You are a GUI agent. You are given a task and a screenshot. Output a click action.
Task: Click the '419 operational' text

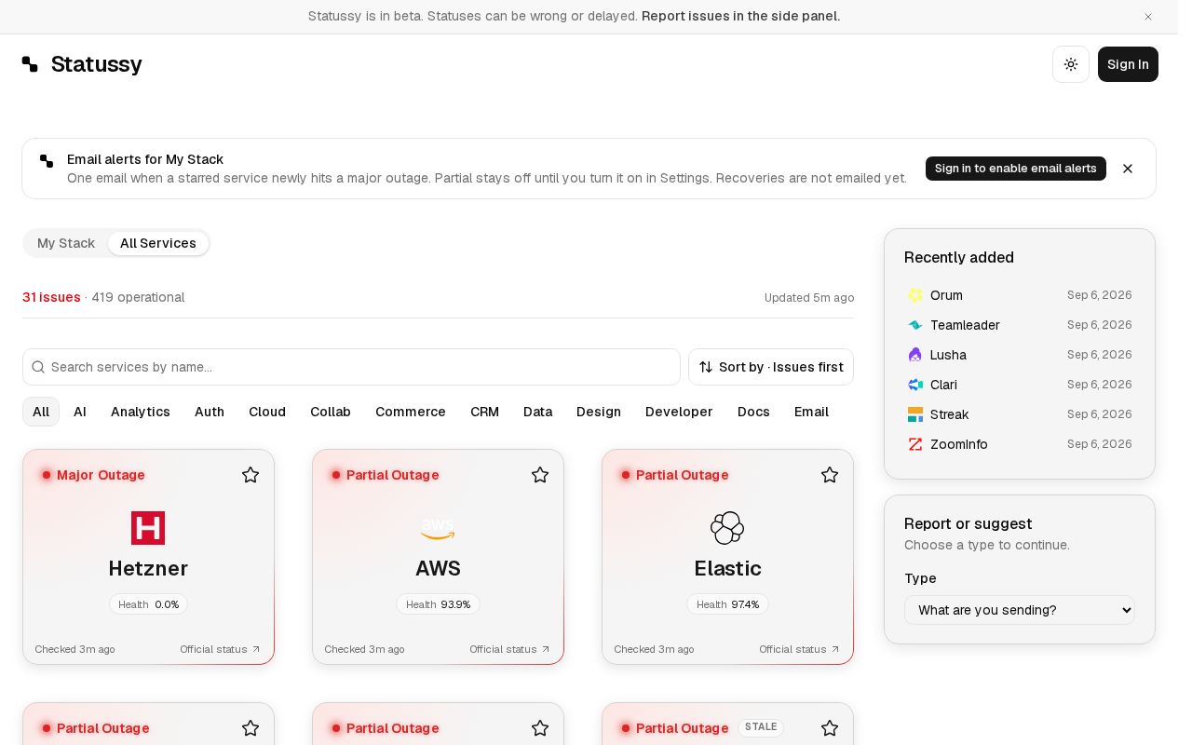138,297
